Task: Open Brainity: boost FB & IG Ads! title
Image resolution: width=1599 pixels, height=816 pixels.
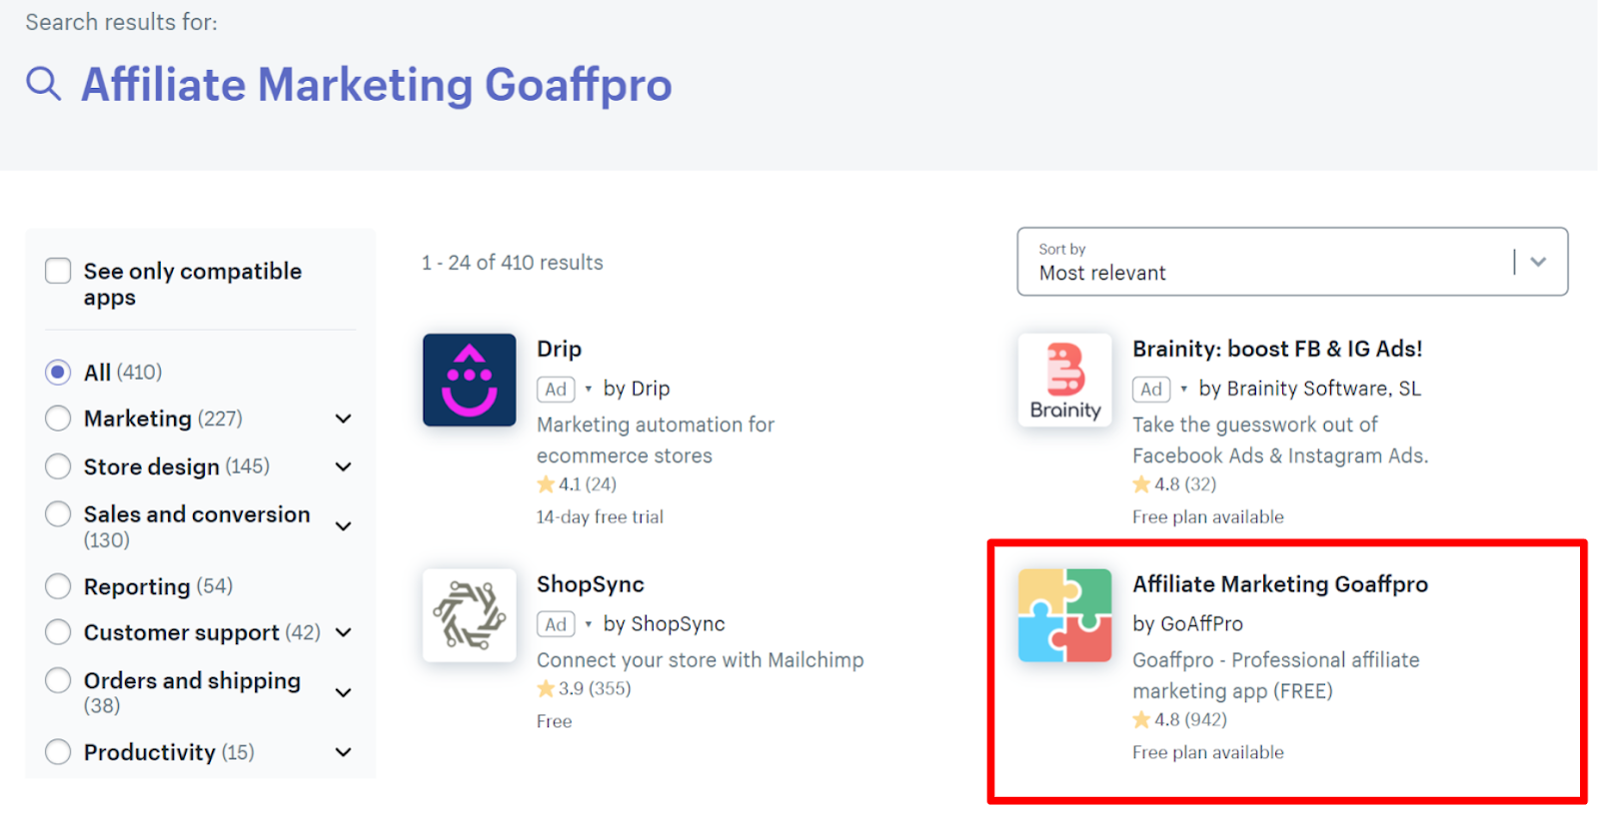Action: point(1277,350)
